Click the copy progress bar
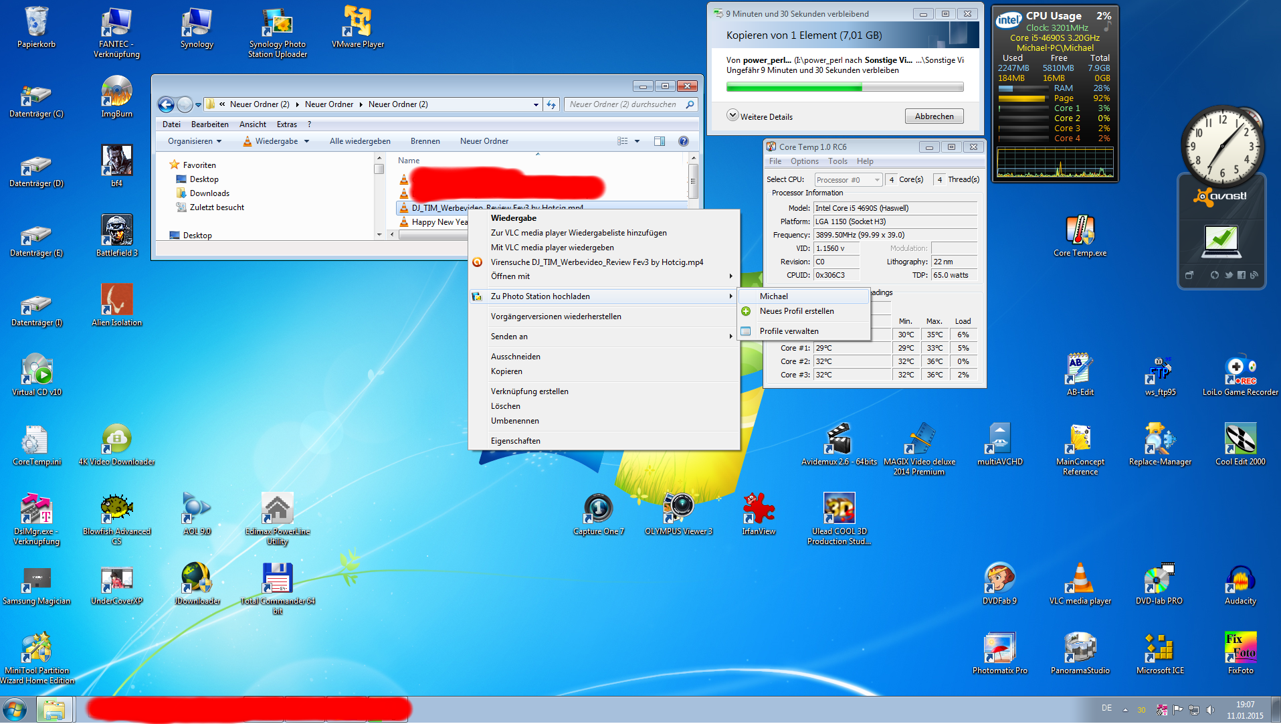This screenshot has height=724, width=1281. click(844, 87)
